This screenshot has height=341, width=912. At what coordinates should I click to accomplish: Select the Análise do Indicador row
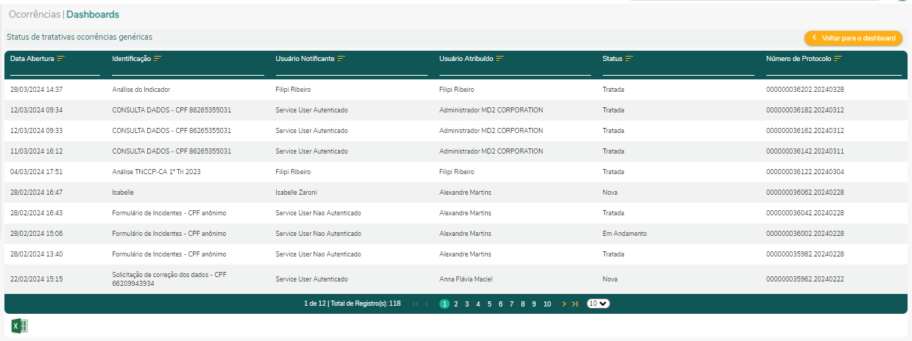click(141, 90)
